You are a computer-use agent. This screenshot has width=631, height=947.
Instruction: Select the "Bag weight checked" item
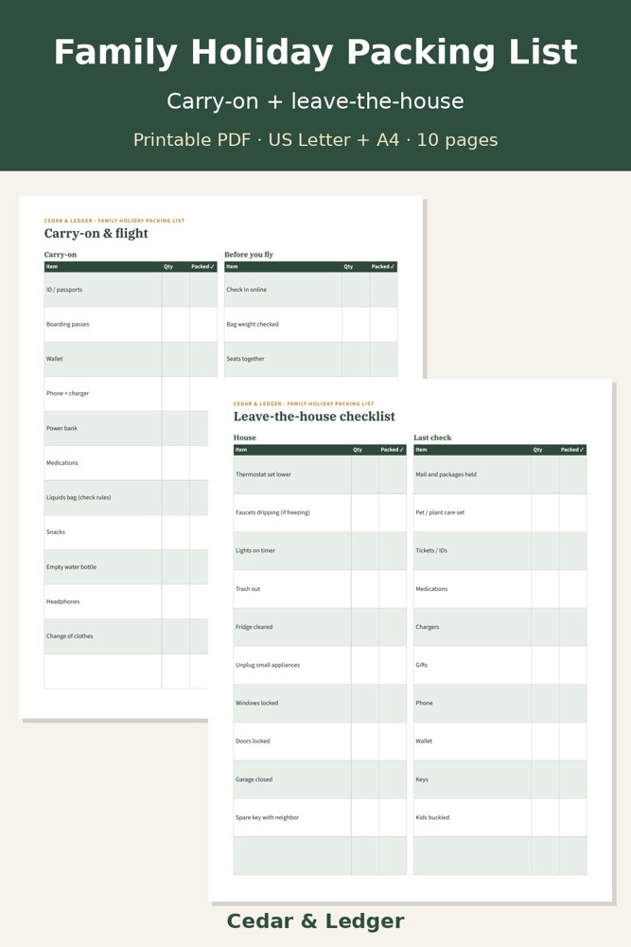coord(253,324)
